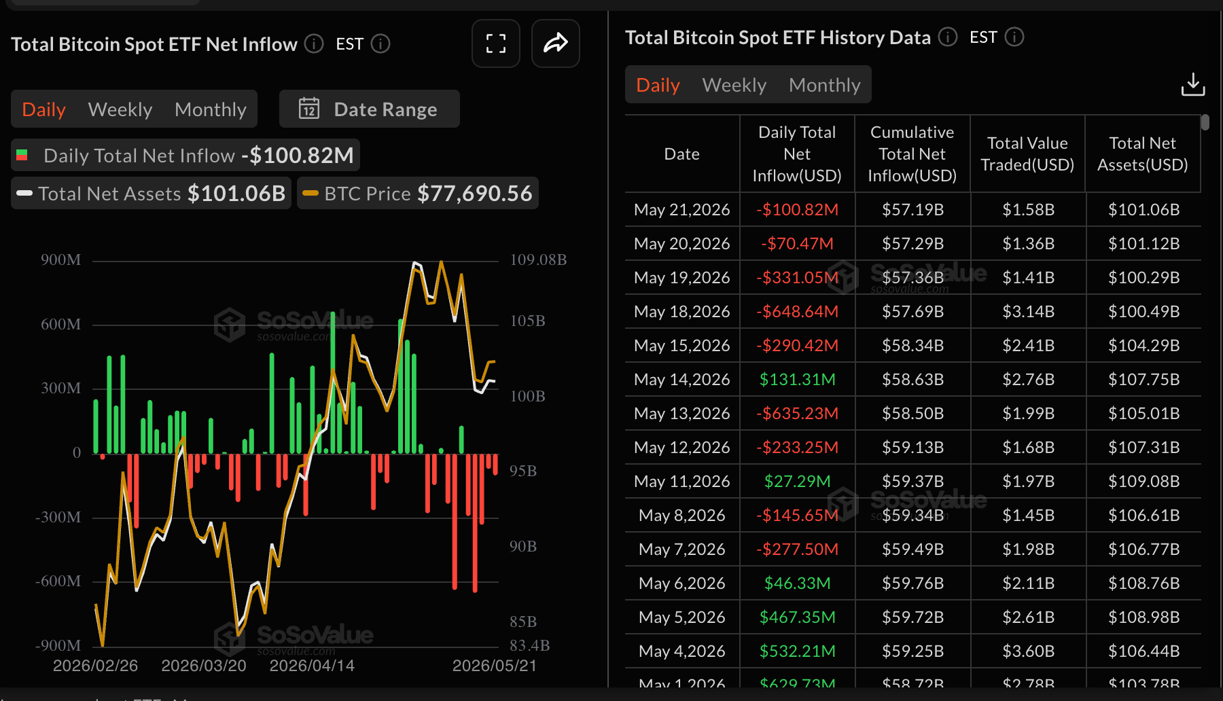Click May 14,2026 date cell
1223x701 pixels.
pyautogui.click(x=682, y=380)
